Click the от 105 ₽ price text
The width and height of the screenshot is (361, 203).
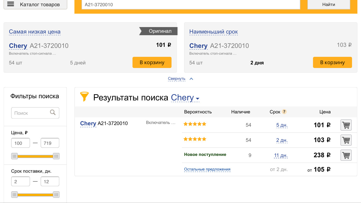(x=319, y=169)
